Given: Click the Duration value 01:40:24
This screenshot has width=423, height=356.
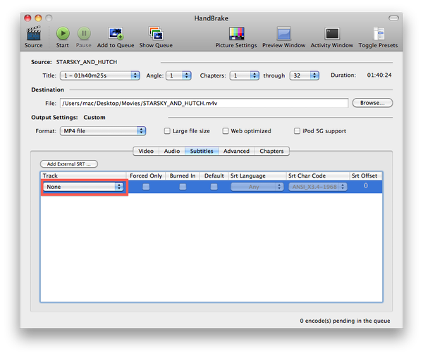Looking at the screenshot, I should click(x=379, y=75).
